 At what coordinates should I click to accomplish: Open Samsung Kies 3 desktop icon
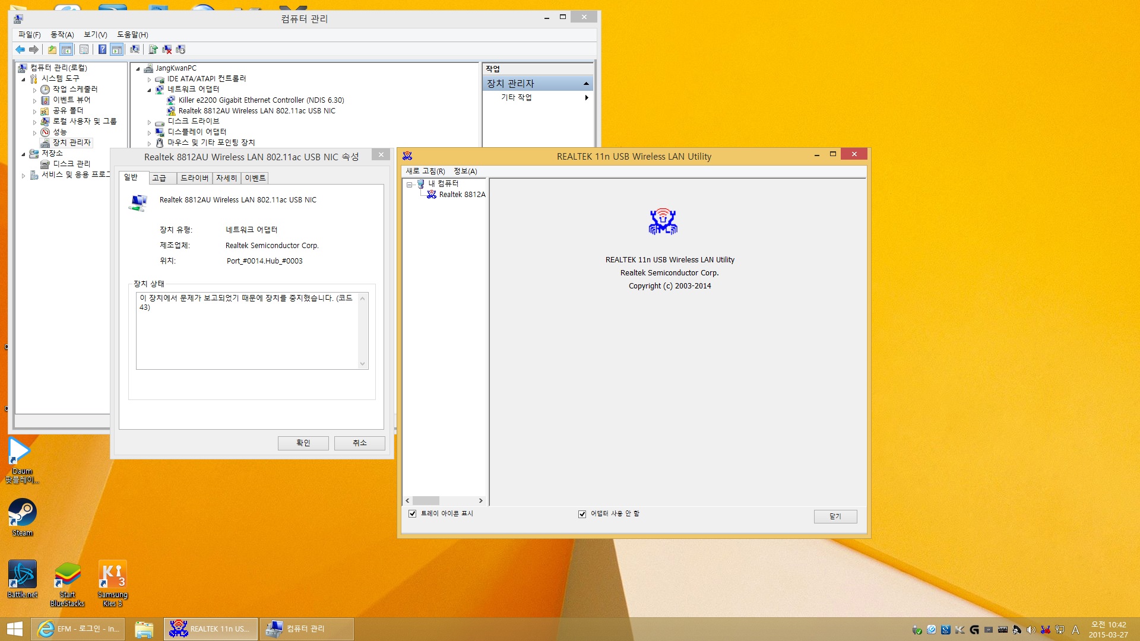pyautogui.click(x=112, y=583)
